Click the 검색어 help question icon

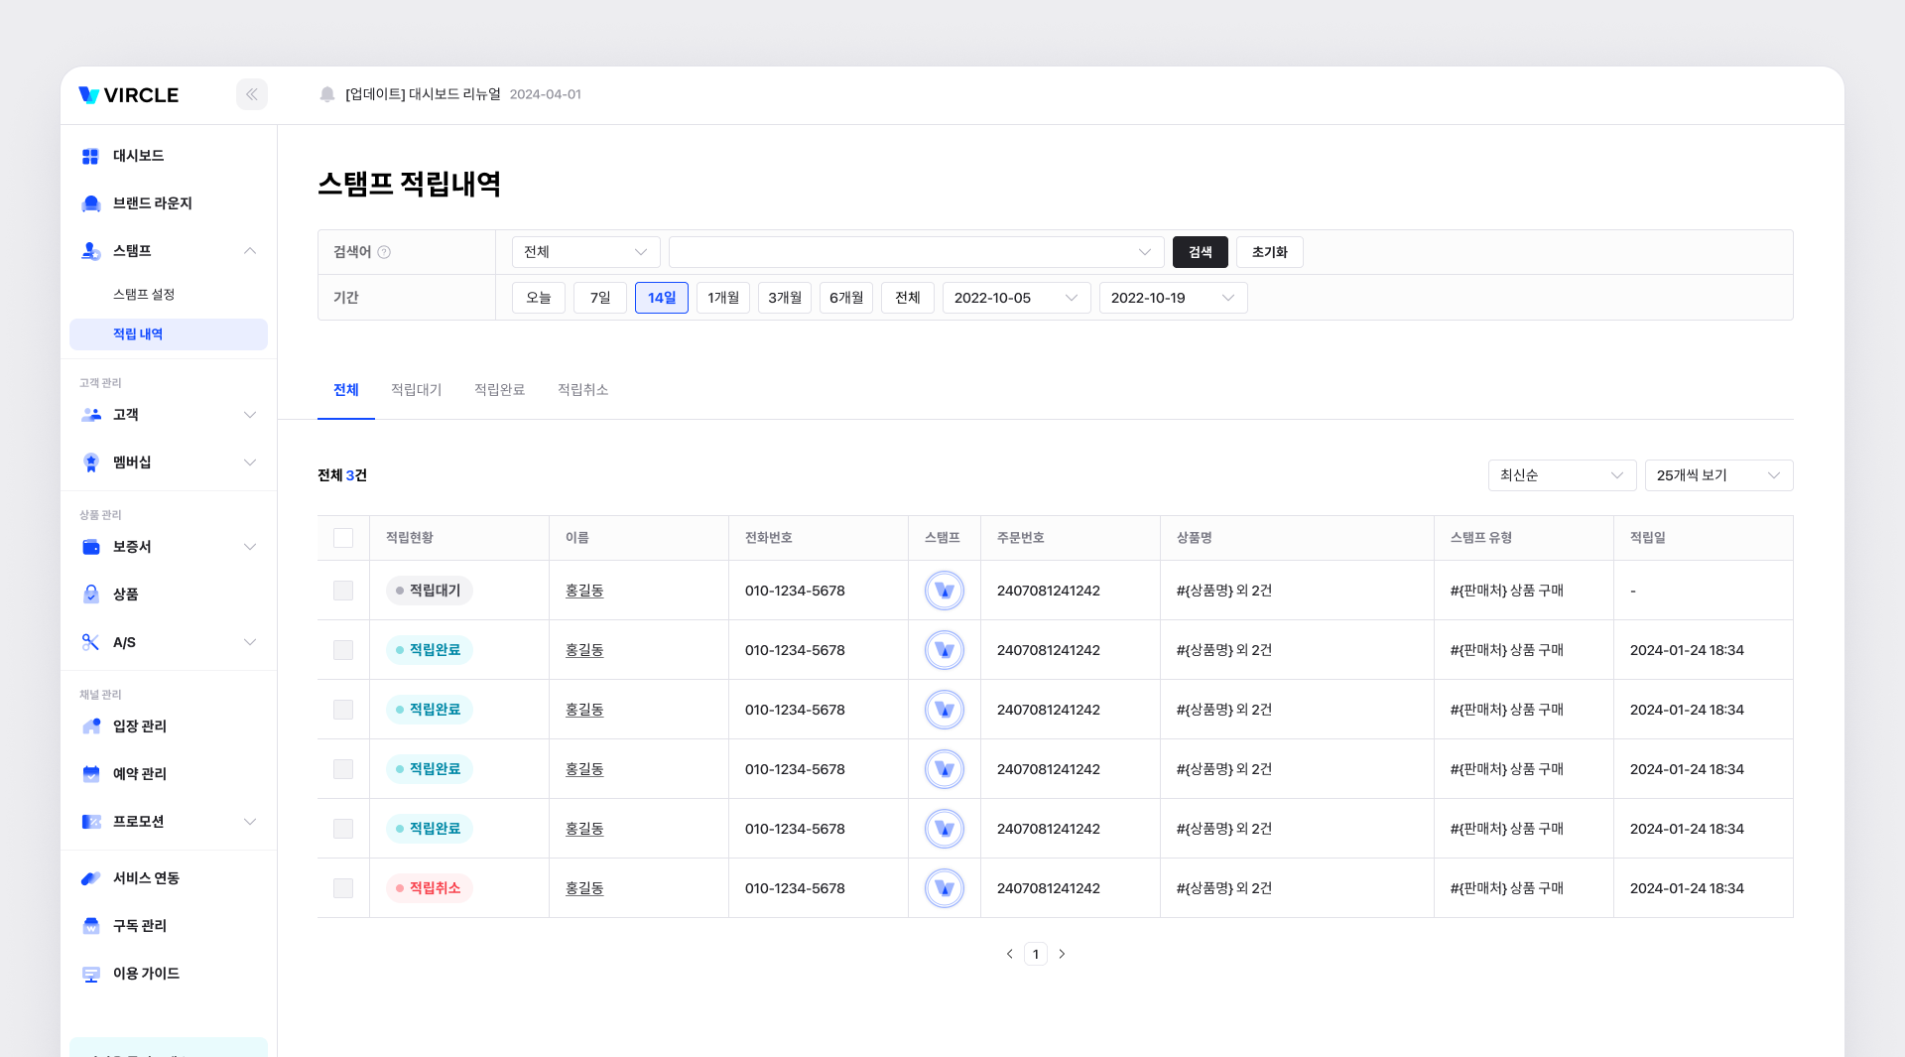pyautogui.click(x=384, y=252)
